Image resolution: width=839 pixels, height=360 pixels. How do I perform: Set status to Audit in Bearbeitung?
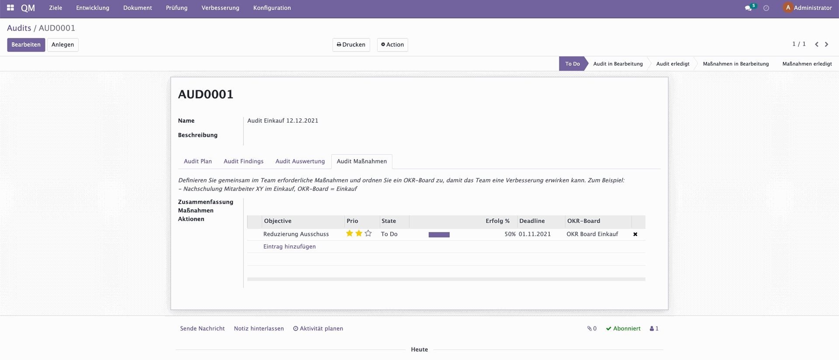[618, 64]
